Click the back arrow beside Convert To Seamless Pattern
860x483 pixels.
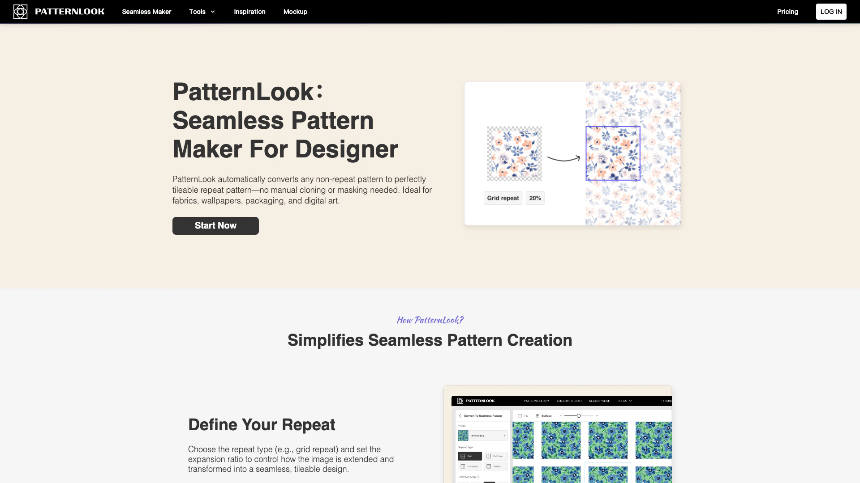click(x=460, y=416)
